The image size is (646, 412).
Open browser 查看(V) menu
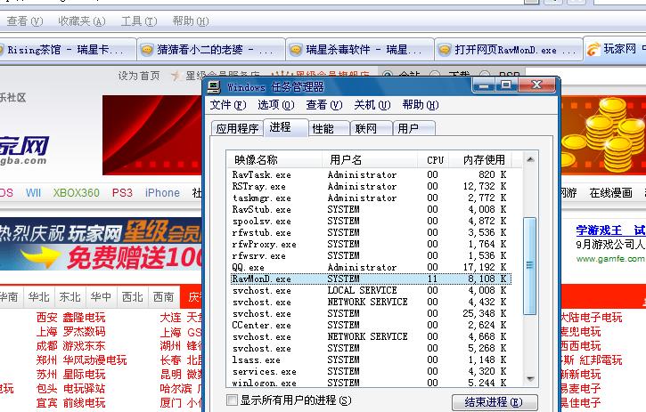(25, 21)
